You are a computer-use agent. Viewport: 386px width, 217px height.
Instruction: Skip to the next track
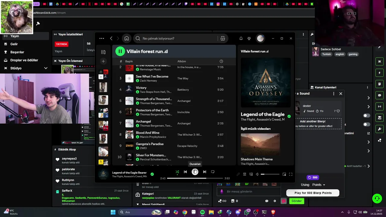[x=204, y=172]
